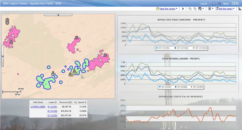The image size is (242, 130).
Task: Open the About link
Action: tap(226, 3)
